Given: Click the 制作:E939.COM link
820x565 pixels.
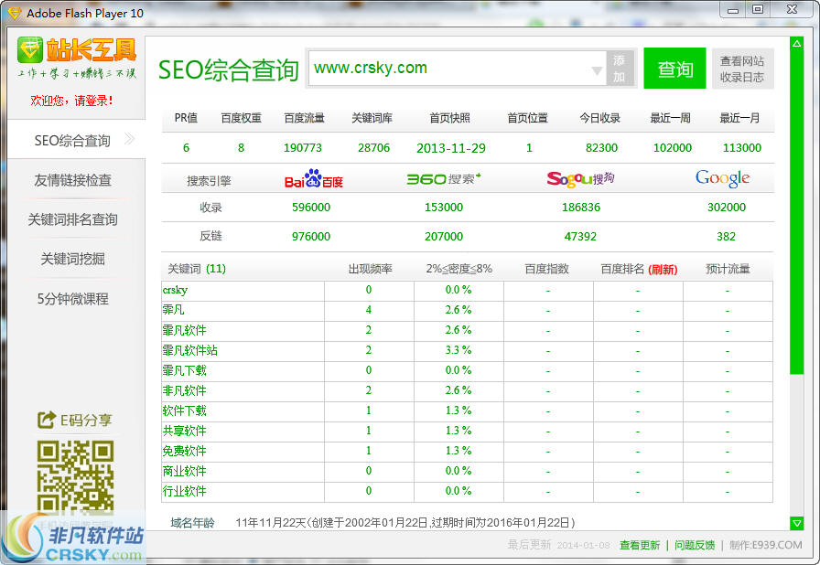Looking at the screenshot, I should pos(766,545).
